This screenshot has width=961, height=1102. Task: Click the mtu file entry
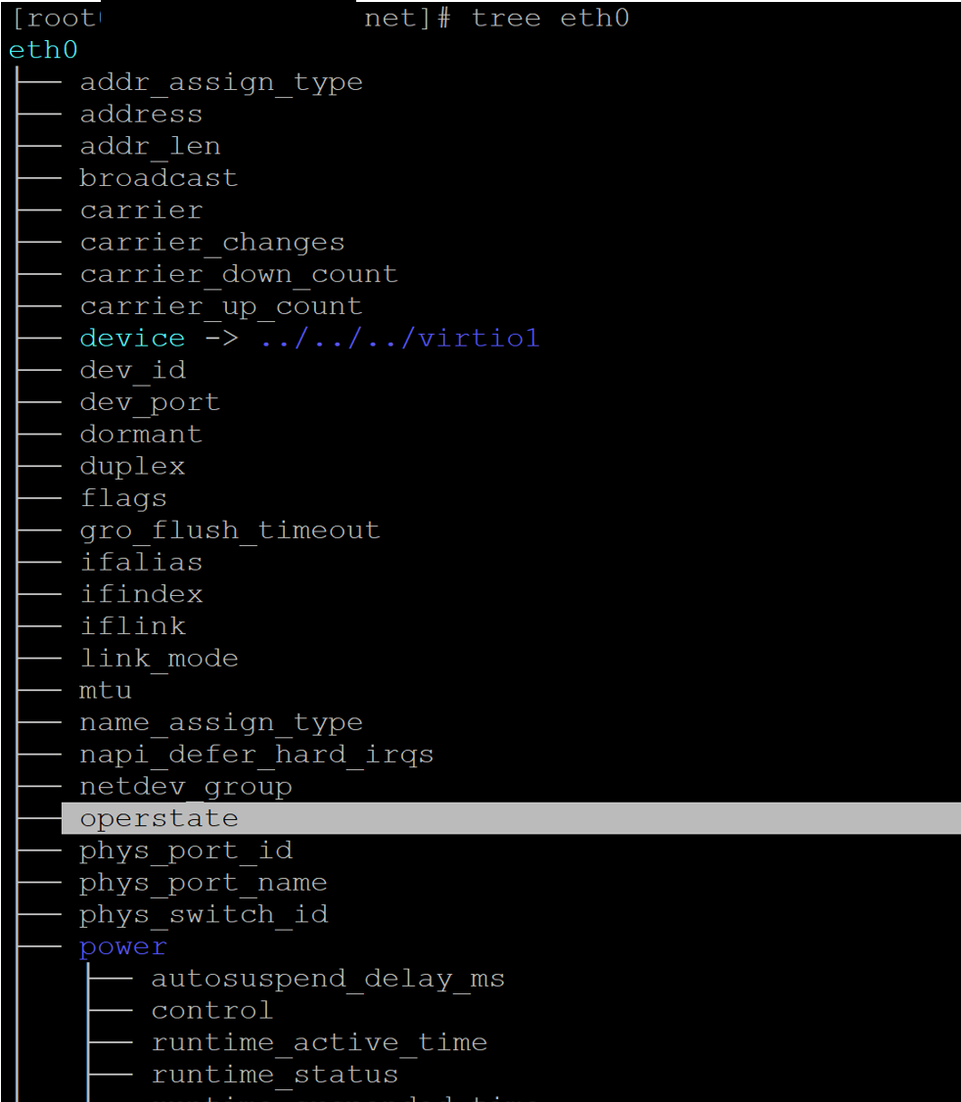coord(106,690)
